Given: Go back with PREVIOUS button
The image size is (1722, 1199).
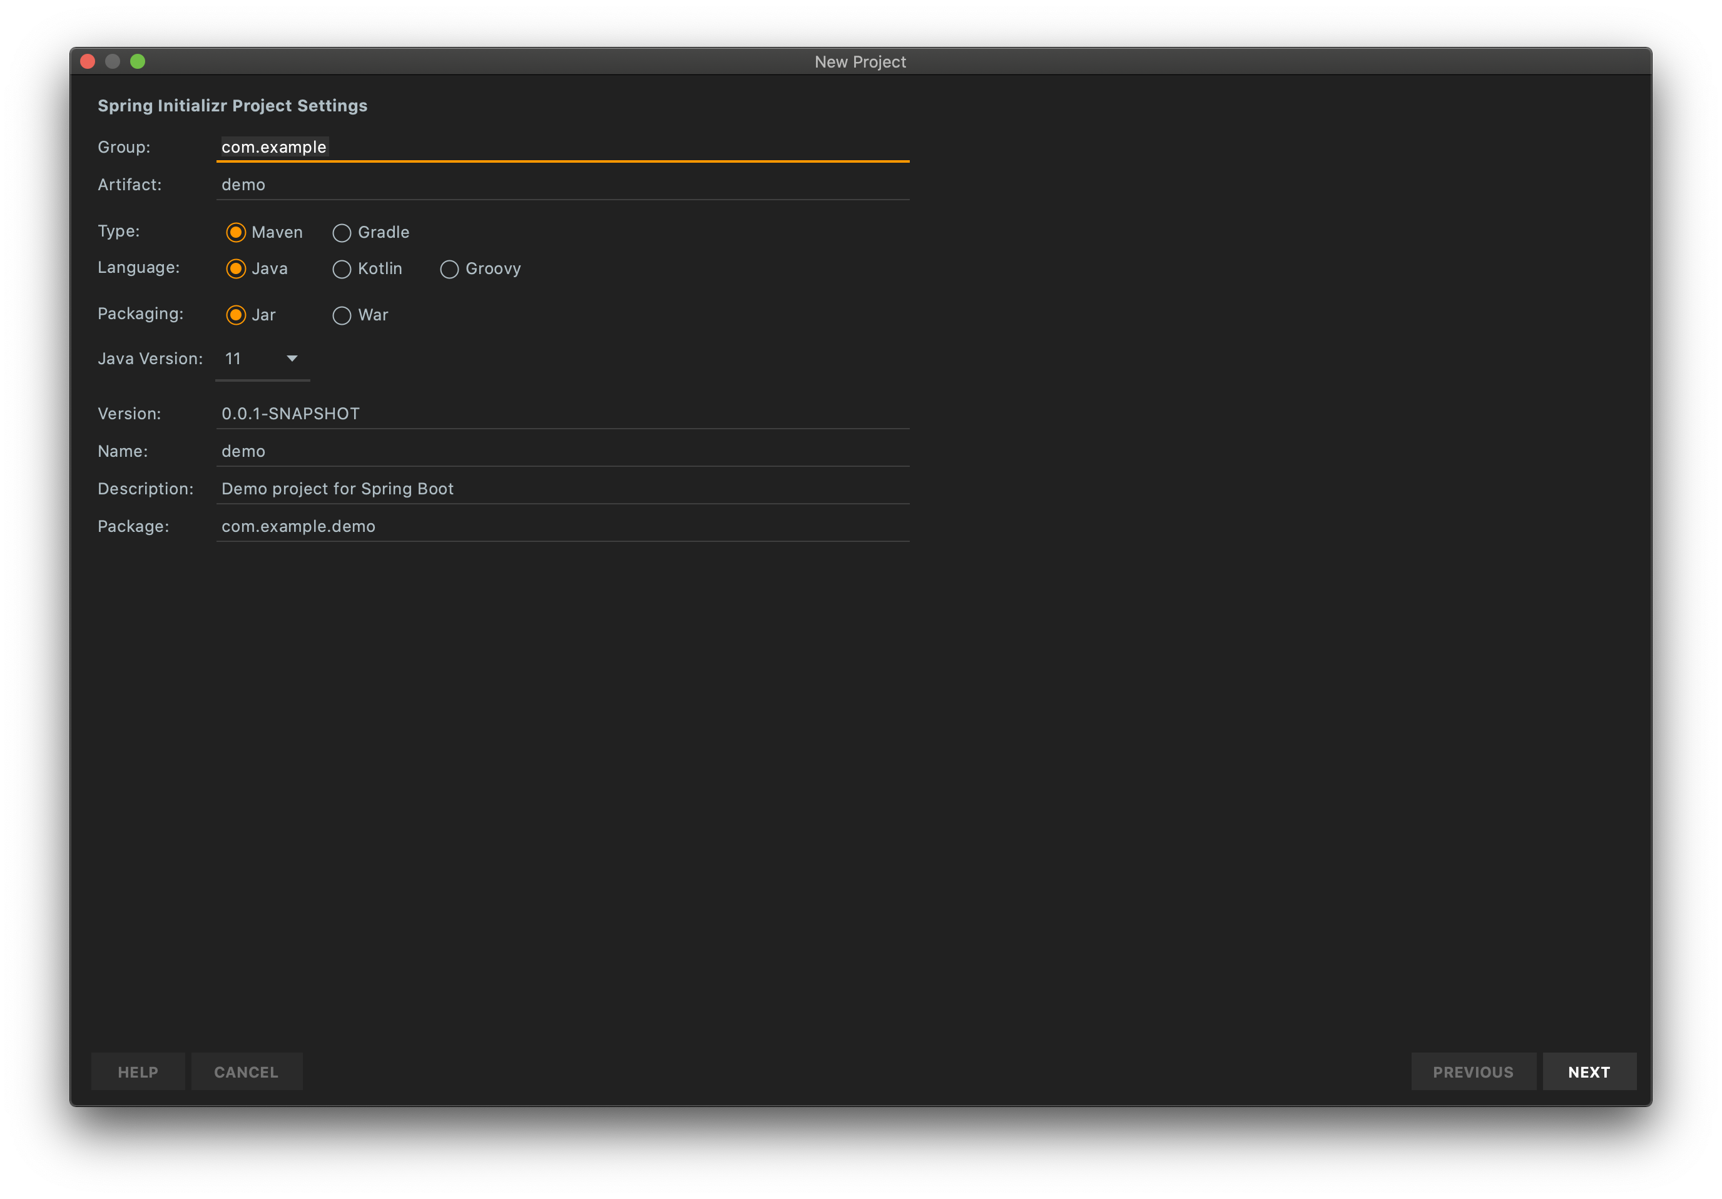Looking at the screenshot, I should click(1473, 1071).
